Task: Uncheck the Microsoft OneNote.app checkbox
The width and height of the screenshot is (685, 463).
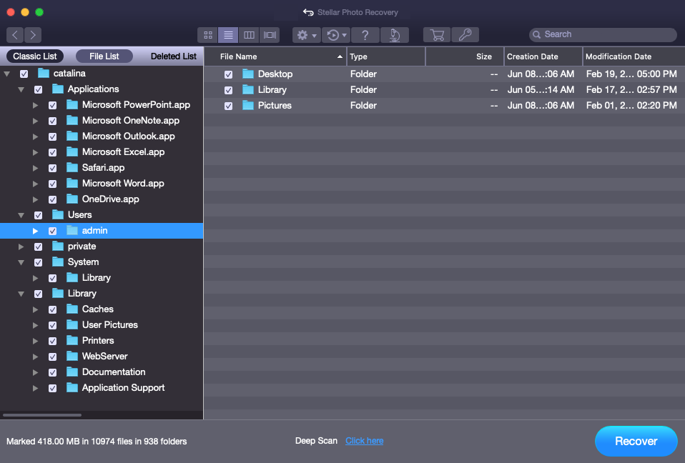Action: tap(52, 121)
